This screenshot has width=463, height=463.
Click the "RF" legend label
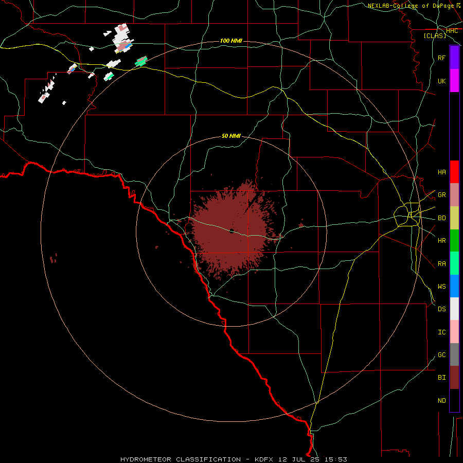pyautogui.click(x=441, y=58)
